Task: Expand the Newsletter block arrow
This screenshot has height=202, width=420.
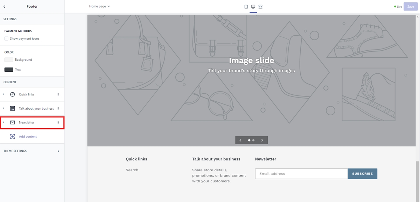Action: 3,122
